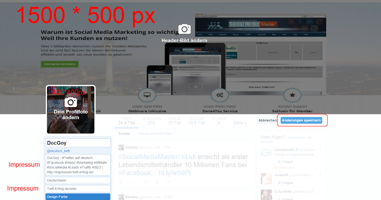Viewport: 381px width, 200px height.
Task: Edit the bio text starting DocGoy - #Twitter
Action: 78,165
